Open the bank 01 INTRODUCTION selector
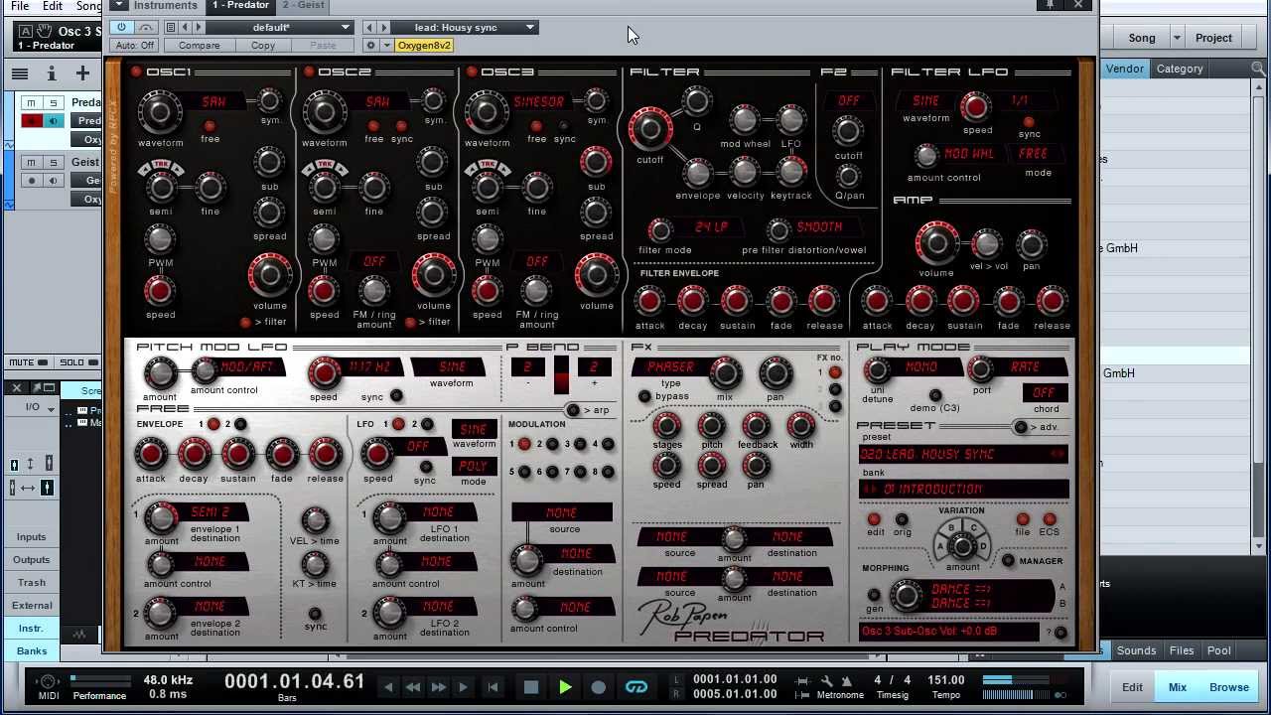Image resolution: width=1271 pixels, height=715 pixels. 963,490
